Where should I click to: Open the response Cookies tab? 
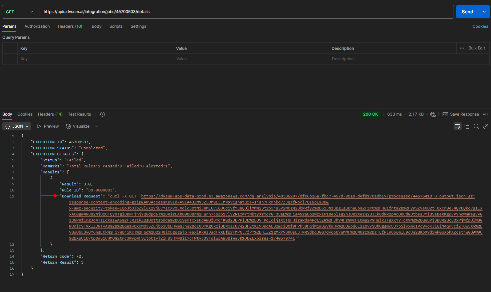(25, 114)
